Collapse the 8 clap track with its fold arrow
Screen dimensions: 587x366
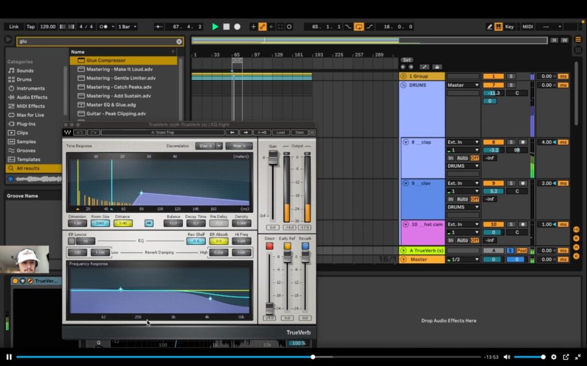point(405,142)
